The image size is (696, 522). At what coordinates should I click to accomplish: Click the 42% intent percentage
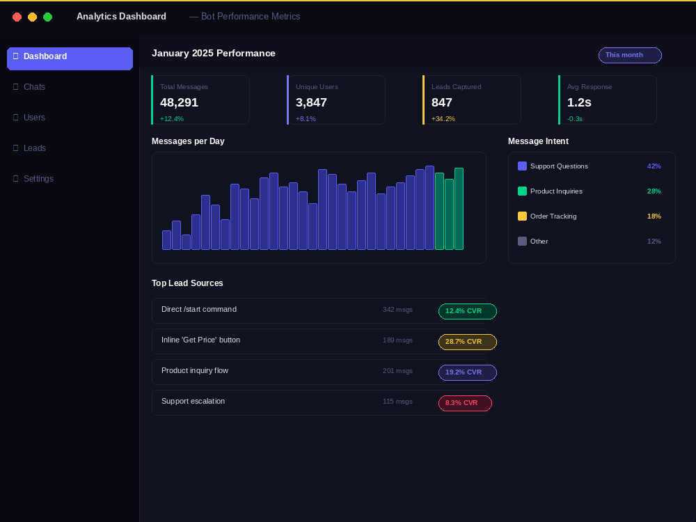654,166
